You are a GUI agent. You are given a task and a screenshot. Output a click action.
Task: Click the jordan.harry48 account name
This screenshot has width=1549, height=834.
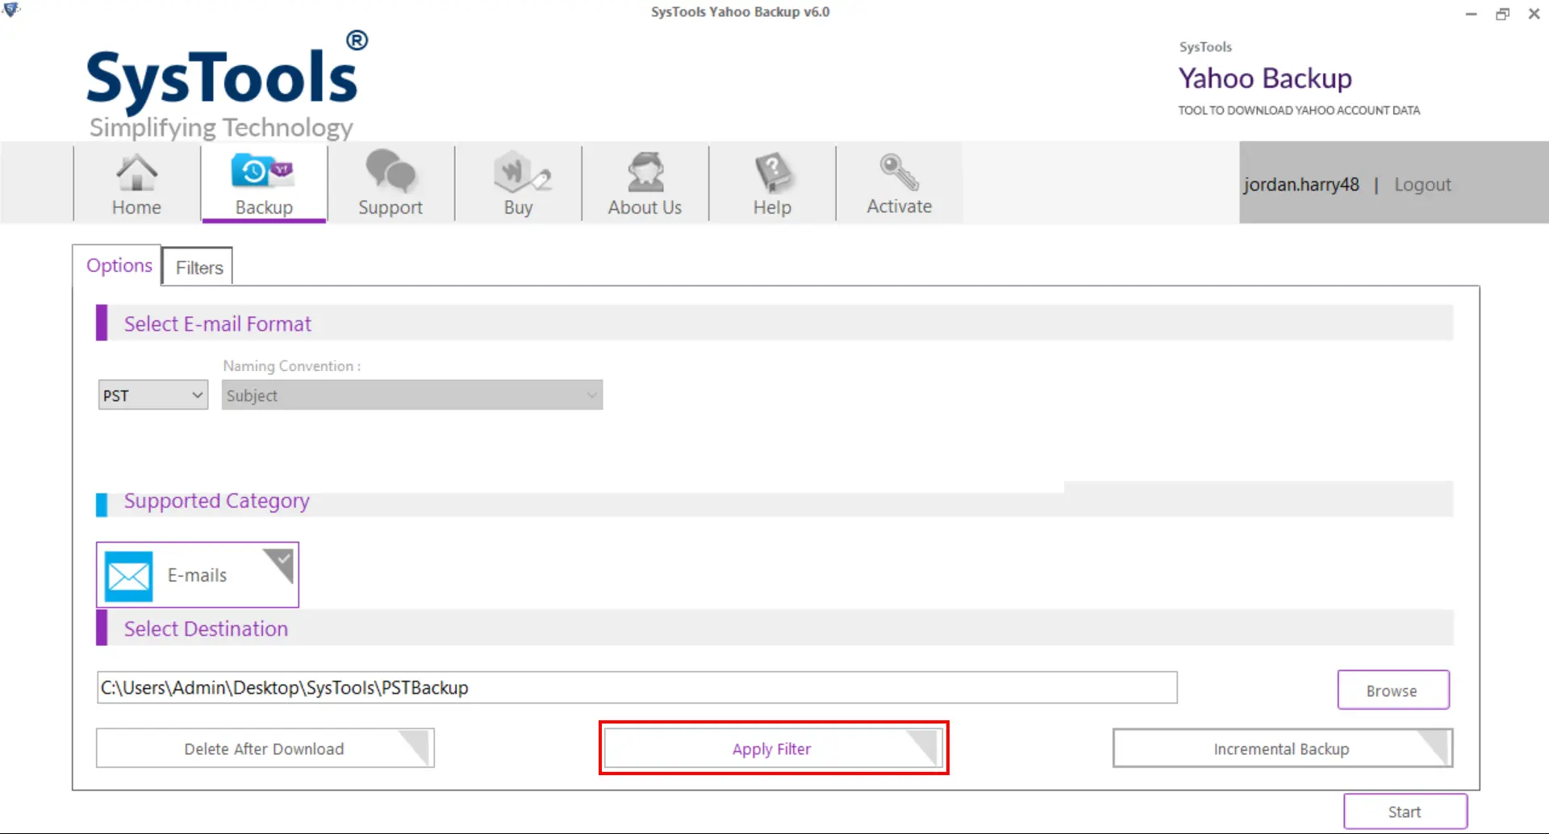pos(1301,185)
